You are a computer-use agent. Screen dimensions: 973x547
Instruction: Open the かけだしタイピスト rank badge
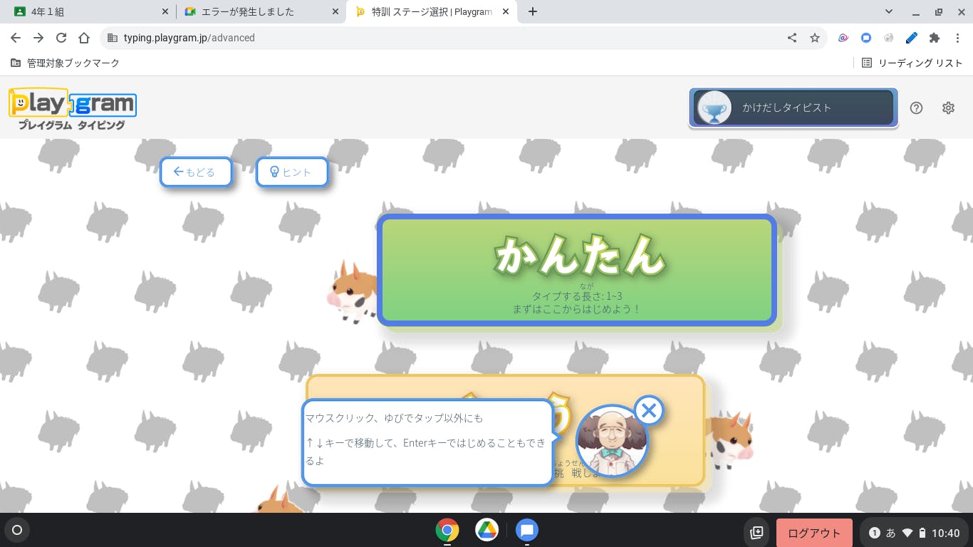(794, 108)
